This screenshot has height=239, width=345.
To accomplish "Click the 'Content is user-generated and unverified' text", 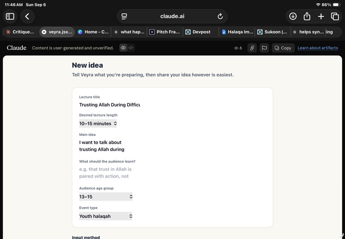I will (x=73, y=48).
